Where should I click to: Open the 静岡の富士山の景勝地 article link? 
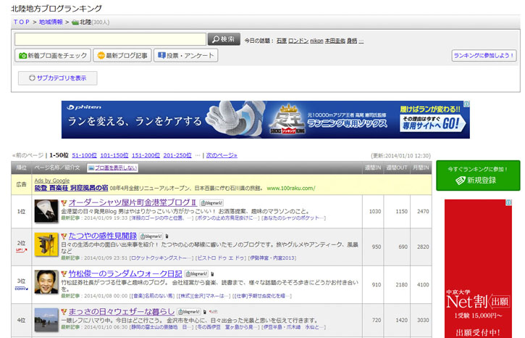pos(161,327)
